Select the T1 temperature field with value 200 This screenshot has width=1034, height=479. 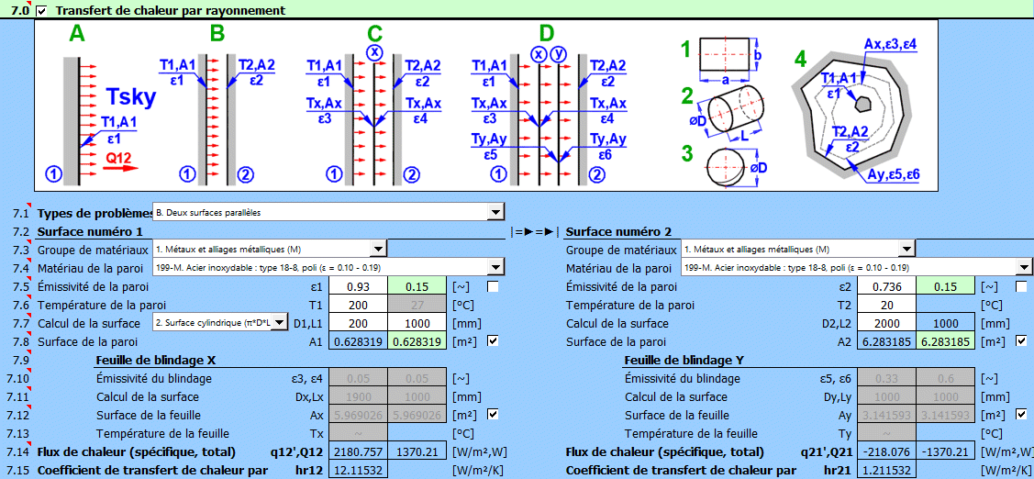359,305
